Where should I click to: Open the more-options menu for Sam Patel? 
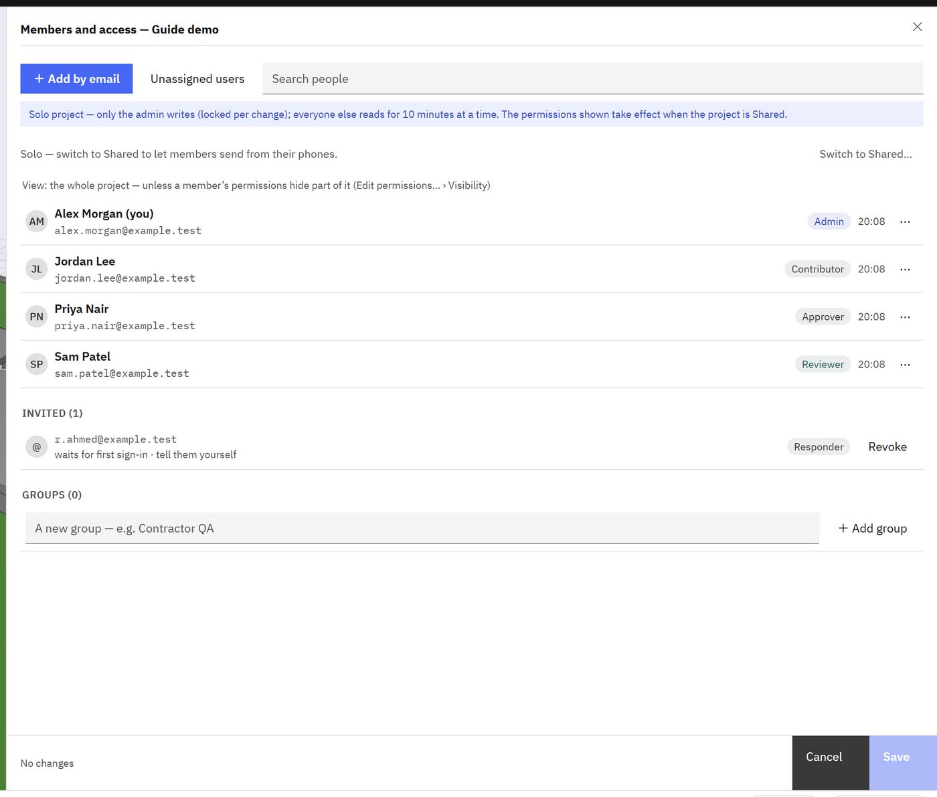[x=905, y=364]
